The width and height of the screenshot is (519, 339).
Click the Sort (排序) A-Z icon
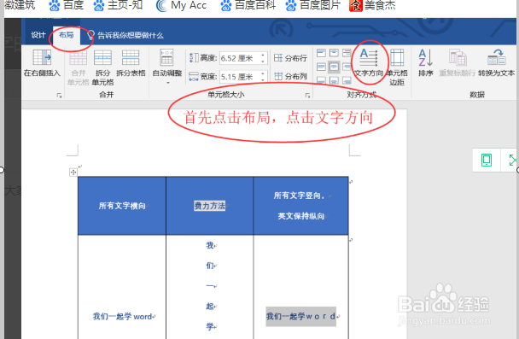click(x=426, y=57)
